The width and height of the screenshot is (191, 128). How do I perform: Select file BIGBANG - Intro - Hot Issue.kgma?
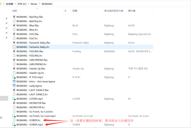click(36, 81)
